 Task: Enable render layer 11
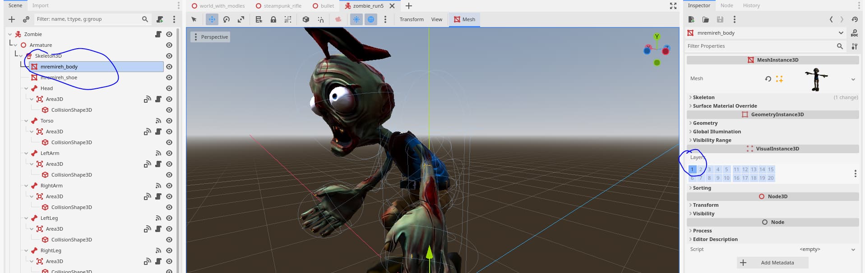(x=736, y=169)
